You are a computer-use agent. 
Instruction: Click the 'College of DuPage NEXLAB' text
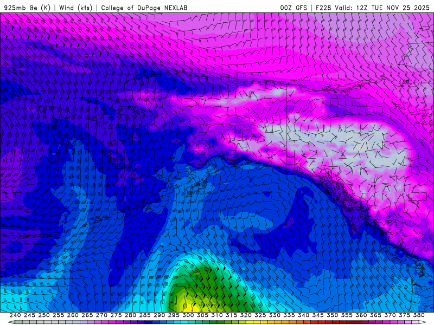[x=144, y=8]
